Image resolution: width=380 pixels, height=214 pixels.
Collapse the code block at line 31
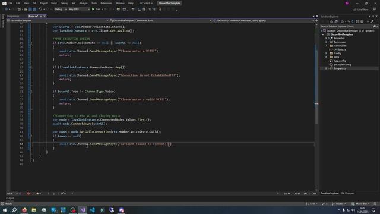(31, 92)
